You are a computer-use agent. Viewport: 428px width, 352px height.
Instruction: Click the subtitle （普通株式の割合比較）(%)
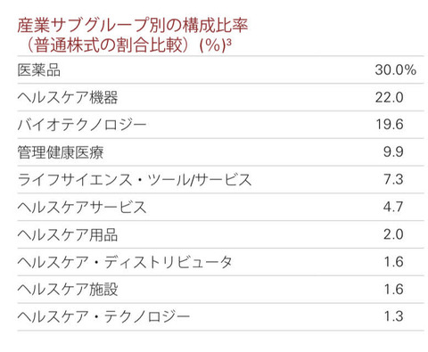tap(126, 45)
